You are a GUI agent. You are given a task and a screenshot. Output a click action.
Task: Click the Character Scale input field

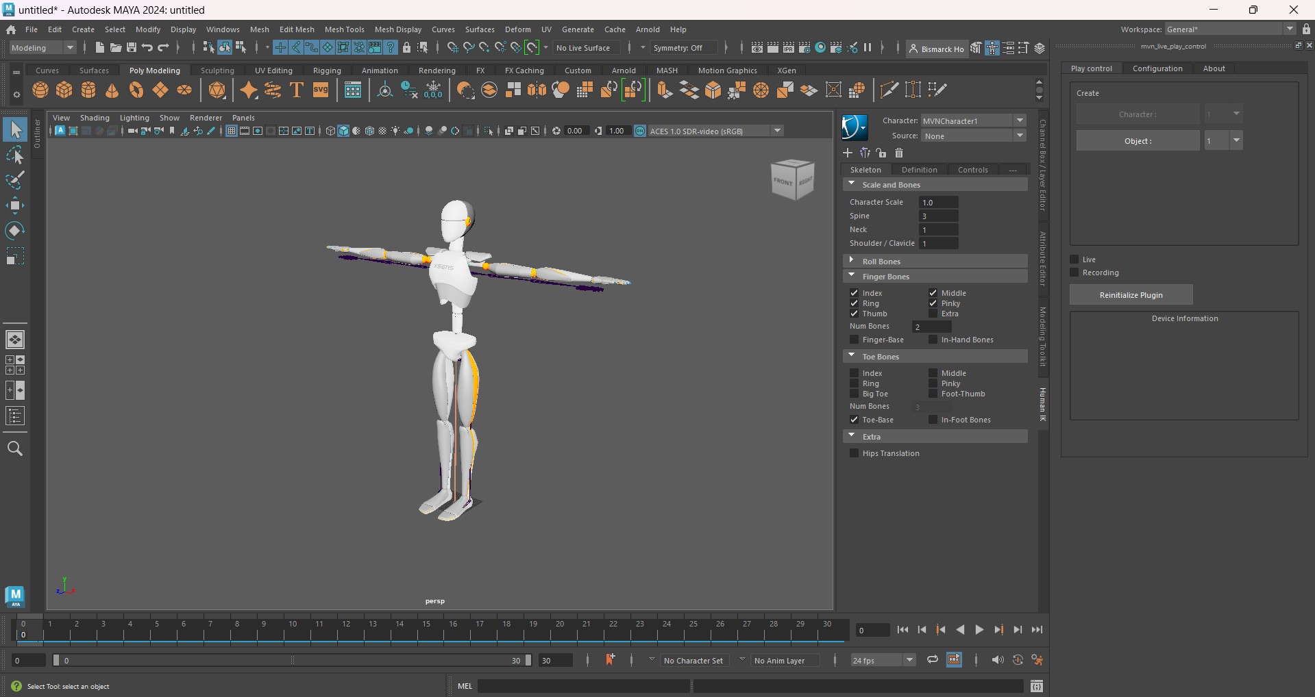click(938, 203)
